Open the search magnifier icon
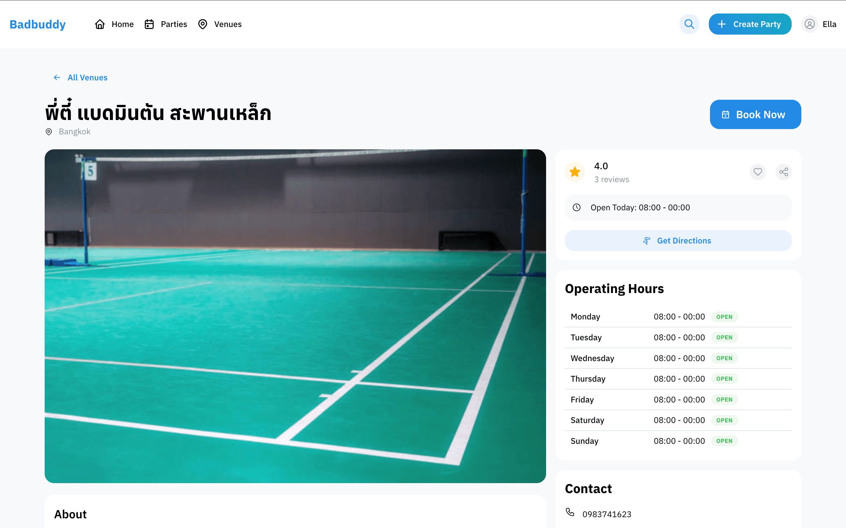 click(689, 24)
